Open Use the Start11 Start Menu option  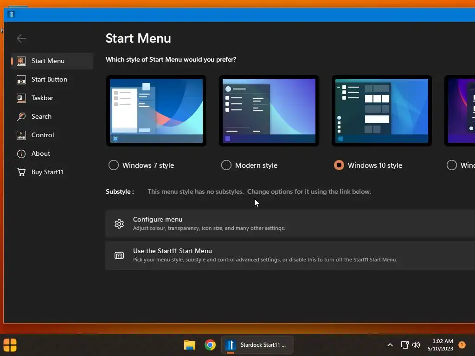tap(290, 255)
